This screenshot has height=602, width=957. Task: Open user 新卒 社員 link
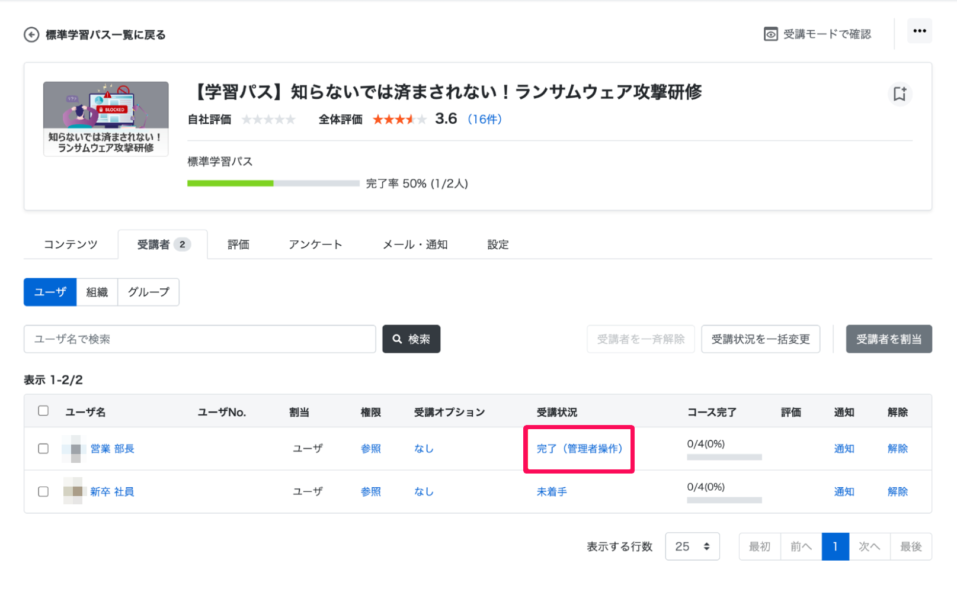[112, 491]
